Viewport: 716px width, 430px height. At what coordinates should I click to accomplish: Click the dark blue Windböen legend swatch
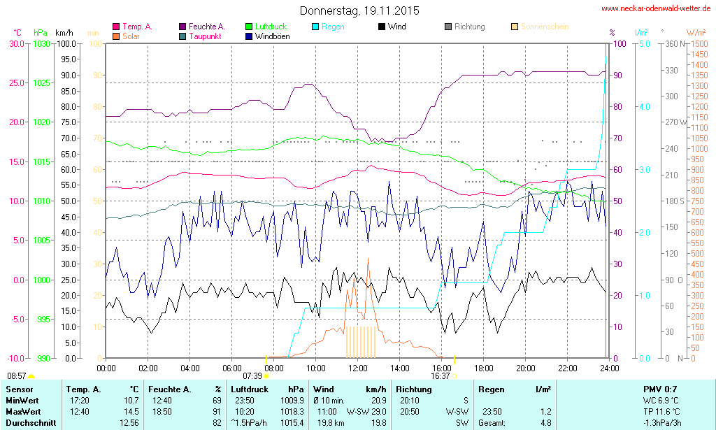tap(249, 36)
